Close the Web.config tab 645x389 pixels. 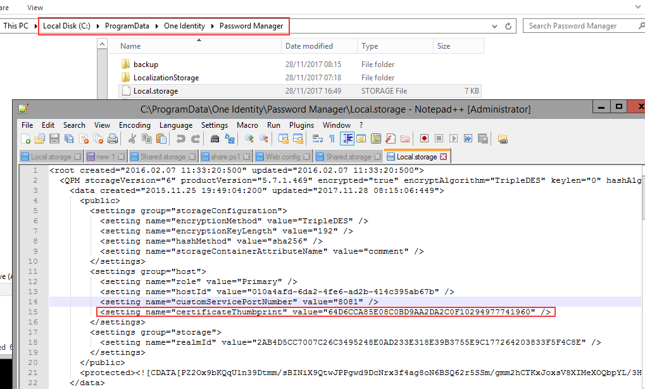click(306, 157)
